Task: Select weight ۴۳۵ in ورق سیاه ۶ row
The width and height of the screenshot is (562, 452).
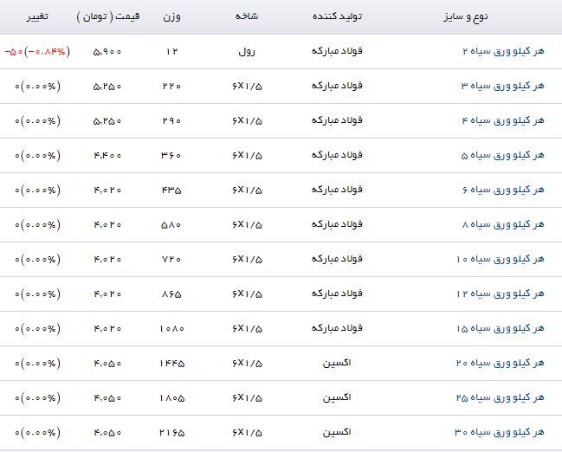Action: tap(171, 190)
